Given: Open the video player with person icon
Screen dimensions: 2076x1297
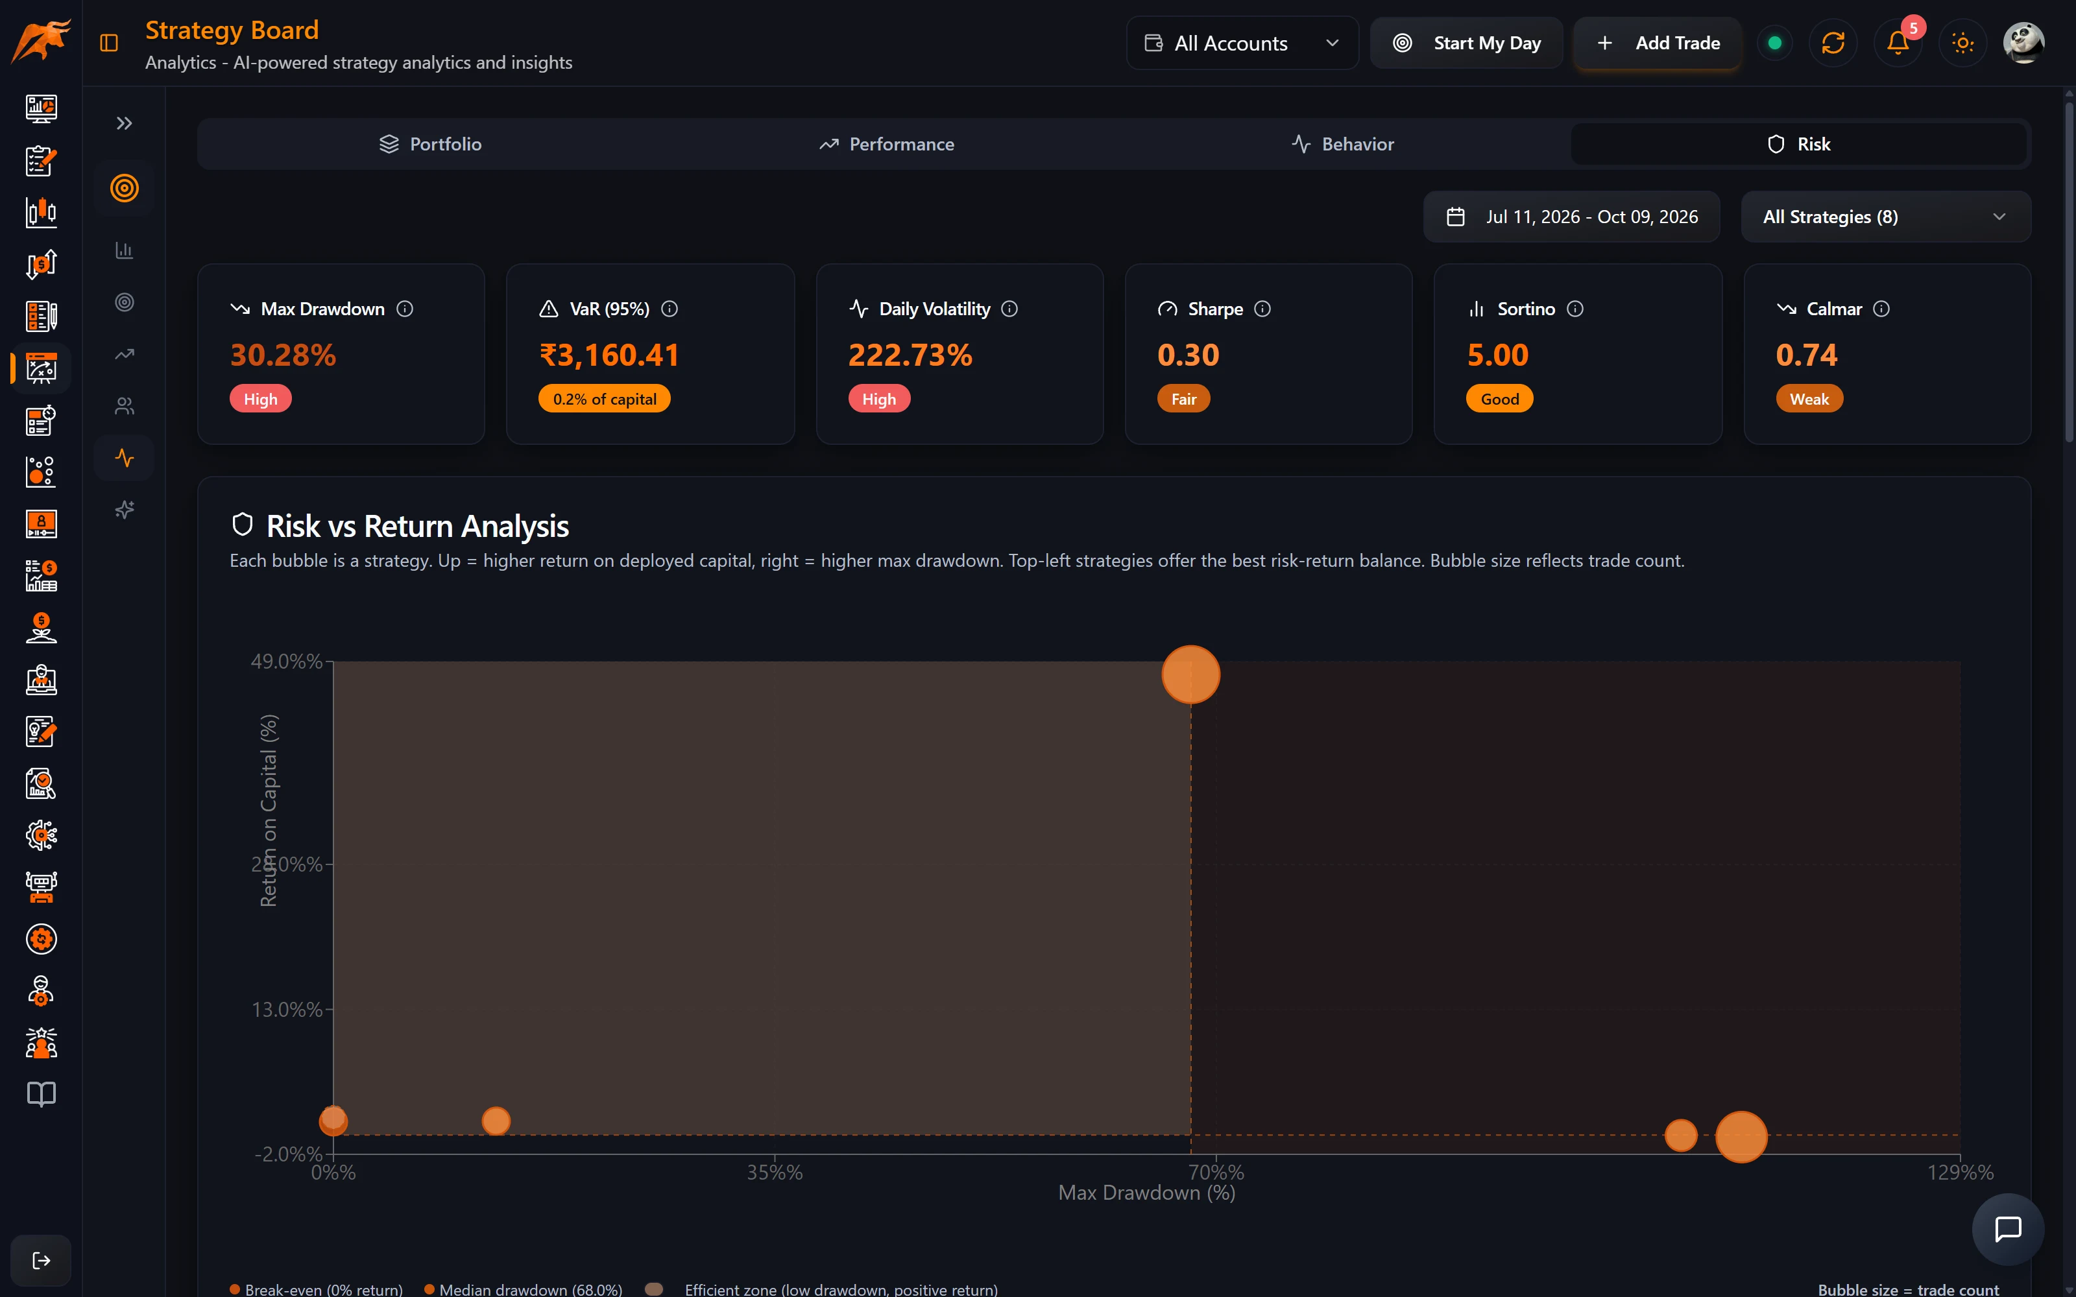Looking at the screenshot, I should click(41, 524).
